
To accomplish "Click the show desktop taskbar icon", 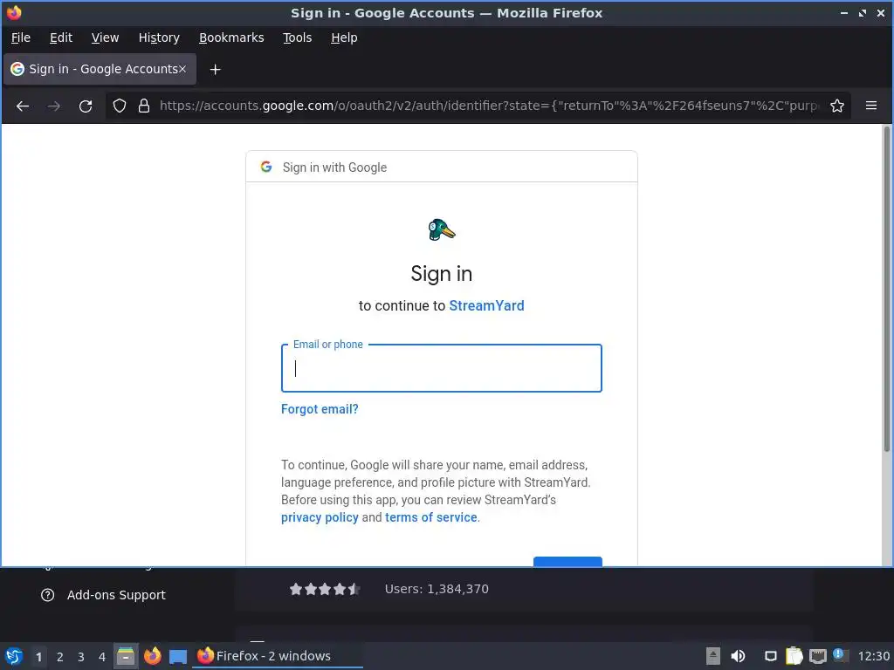I will coord(178,656).
